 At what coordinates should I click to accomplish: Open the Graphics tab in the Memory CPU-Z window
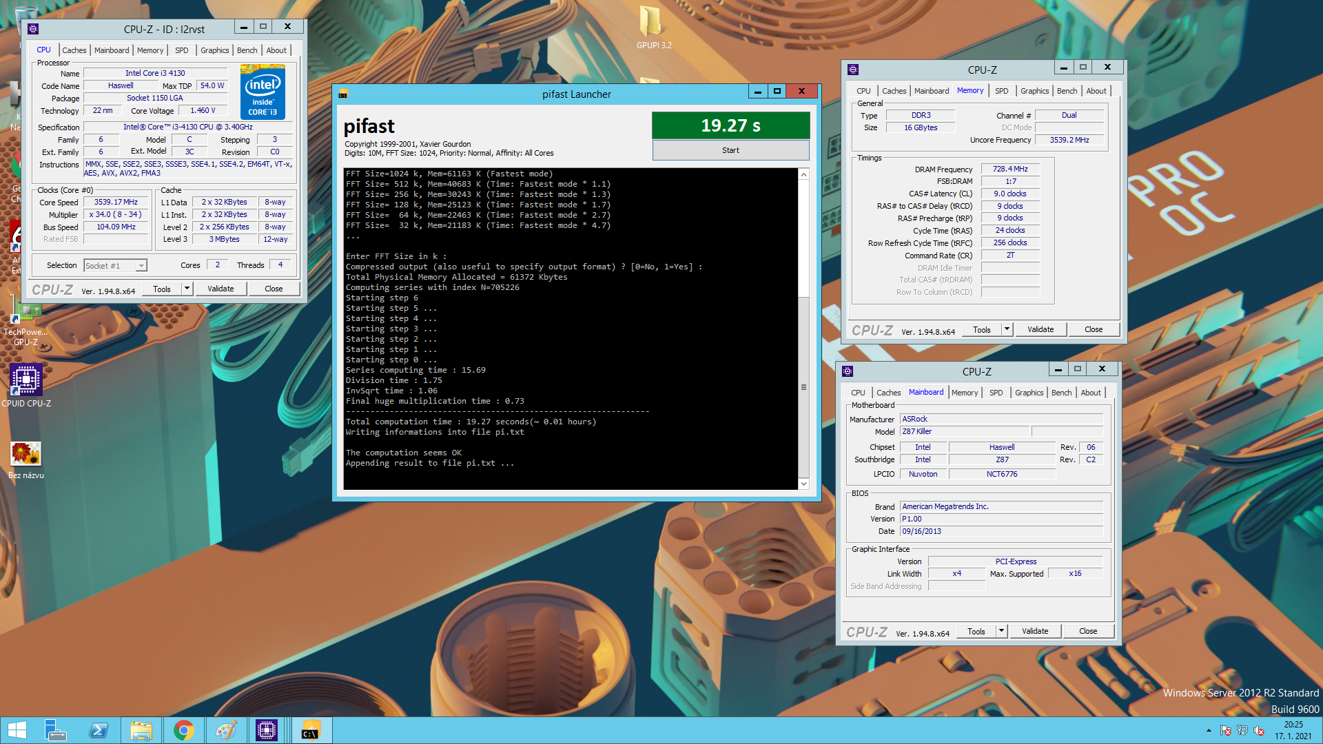1034,91
